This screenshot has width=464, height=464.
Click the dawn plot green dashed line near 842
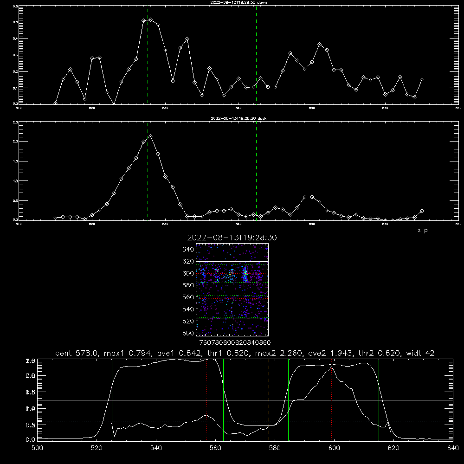256,55
